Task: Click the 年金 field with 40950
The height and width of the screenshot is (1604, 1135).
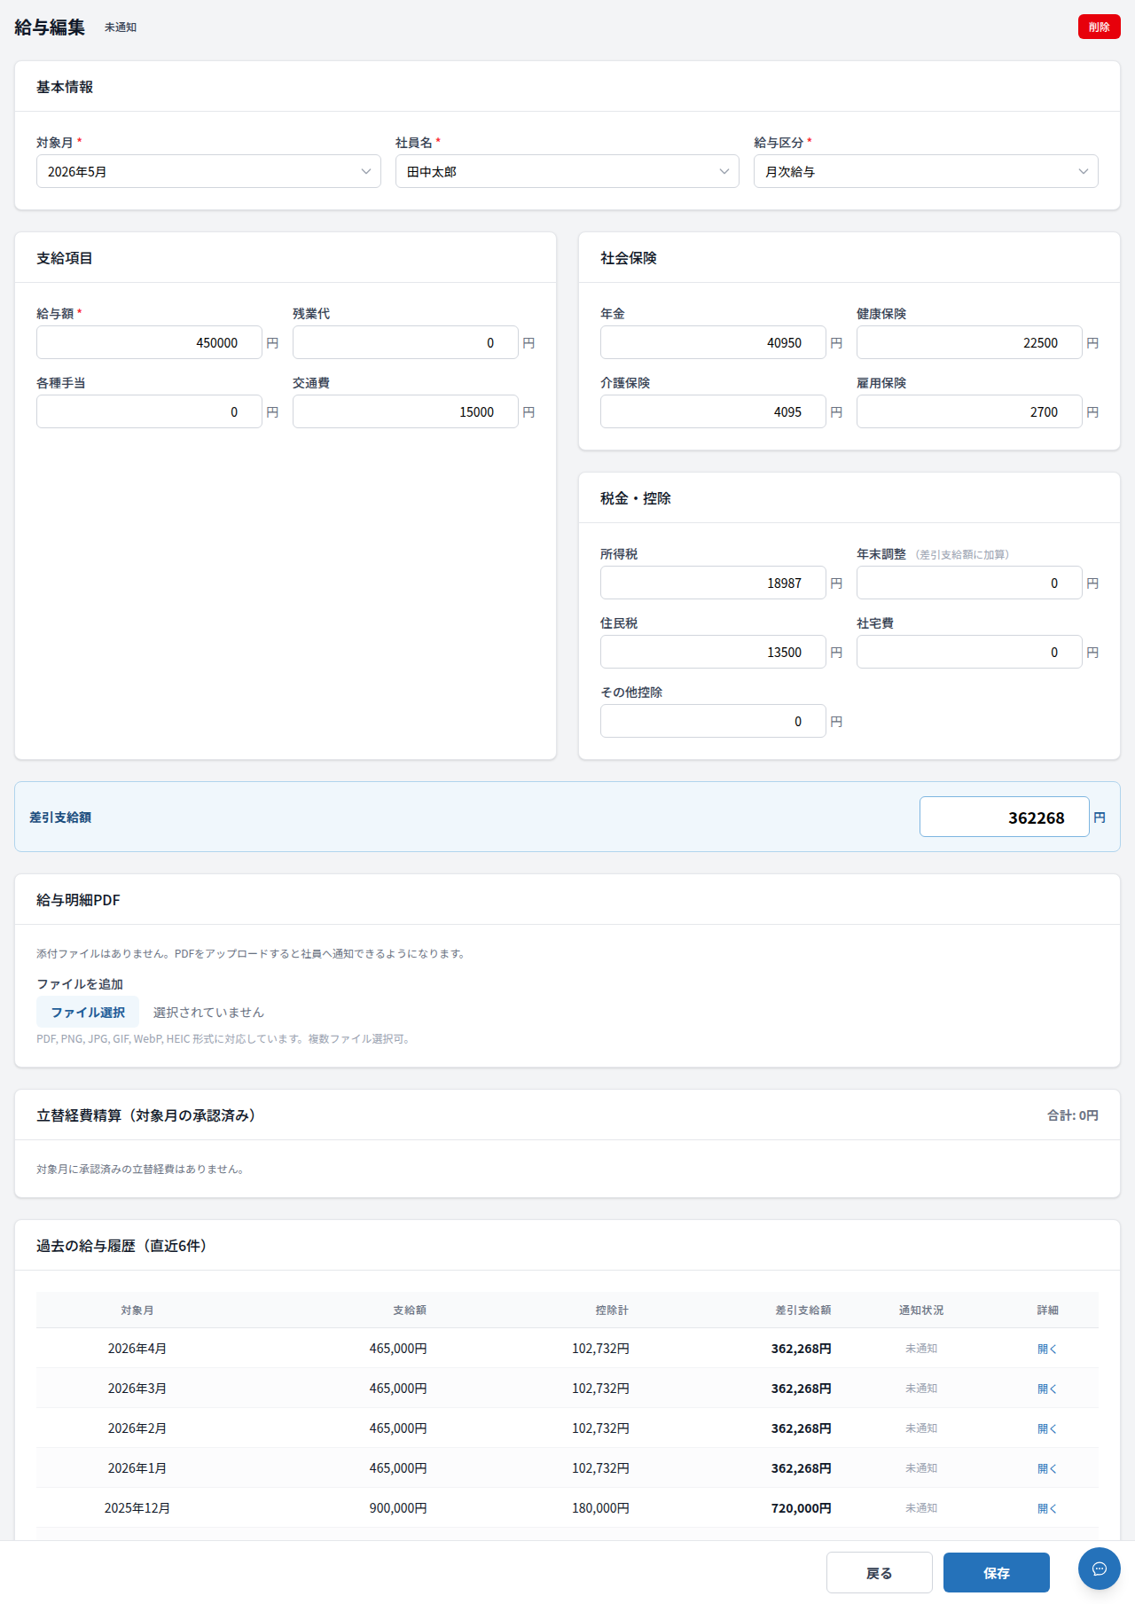Action: (x=713, y=342)
